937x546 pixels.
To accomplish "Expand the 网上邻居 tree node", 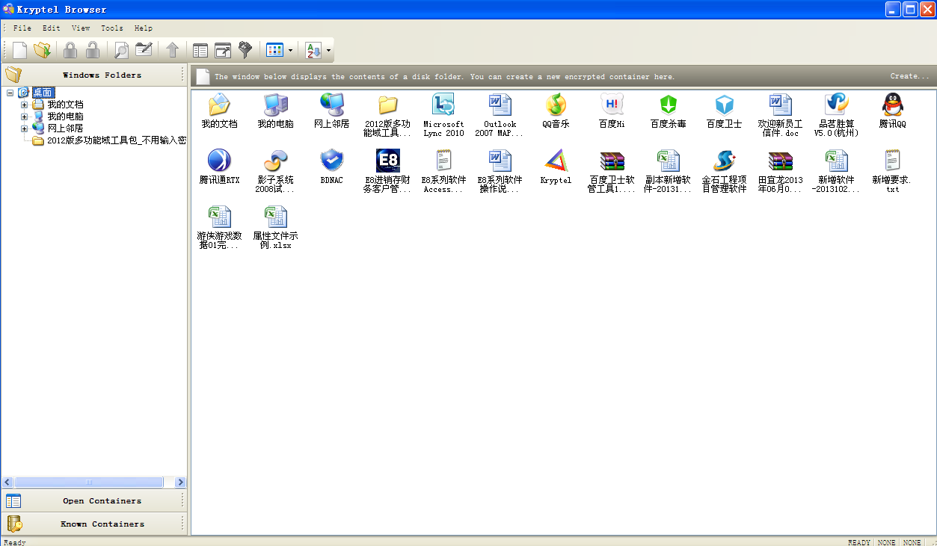I will (x=24, y=128).
